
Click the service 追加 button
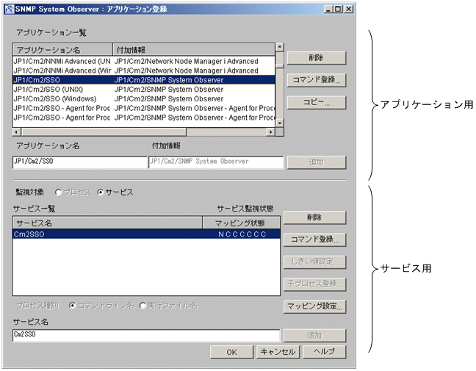pyautogui.click(x=314, y=336)
